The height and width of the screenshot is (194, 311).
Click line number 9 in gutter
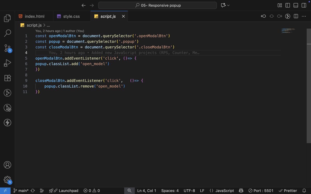coord(26,80)
